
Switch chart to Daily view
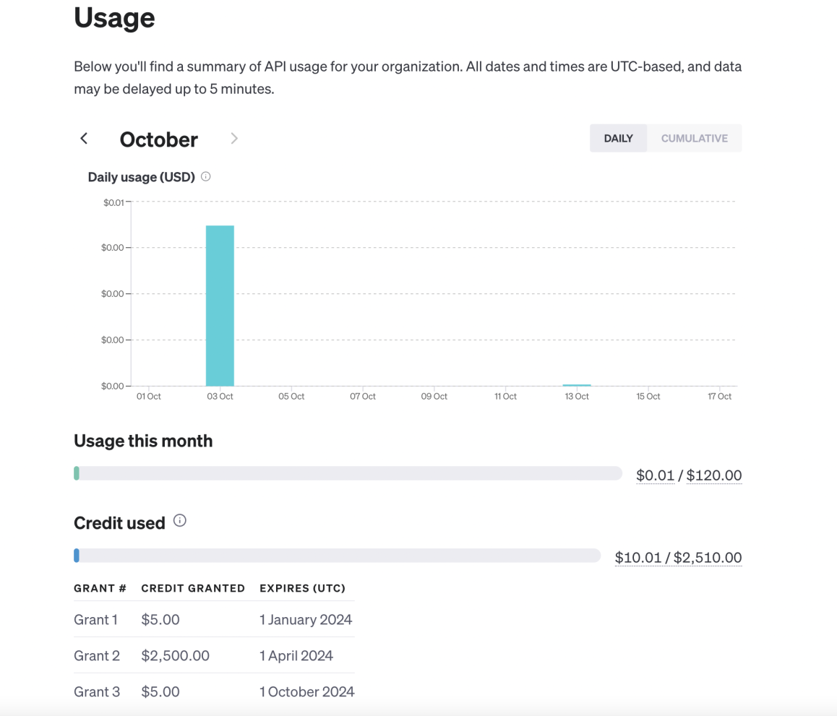coord(618,139)
